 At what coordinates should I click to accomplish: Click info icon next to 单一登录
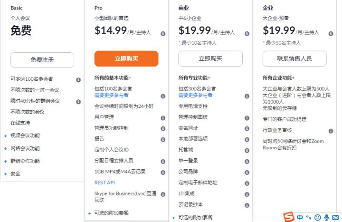[x=247, y=162]
